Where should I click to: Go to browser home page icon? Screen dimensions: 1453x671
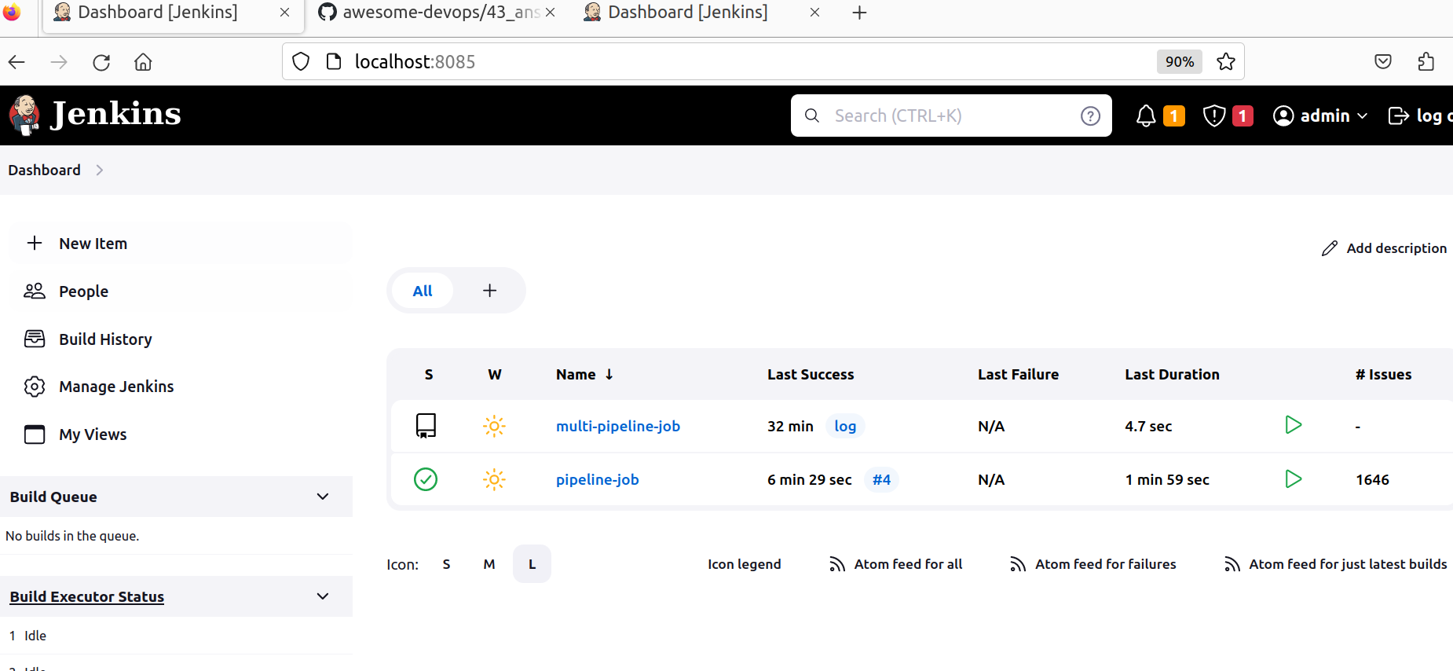point(143,62)
